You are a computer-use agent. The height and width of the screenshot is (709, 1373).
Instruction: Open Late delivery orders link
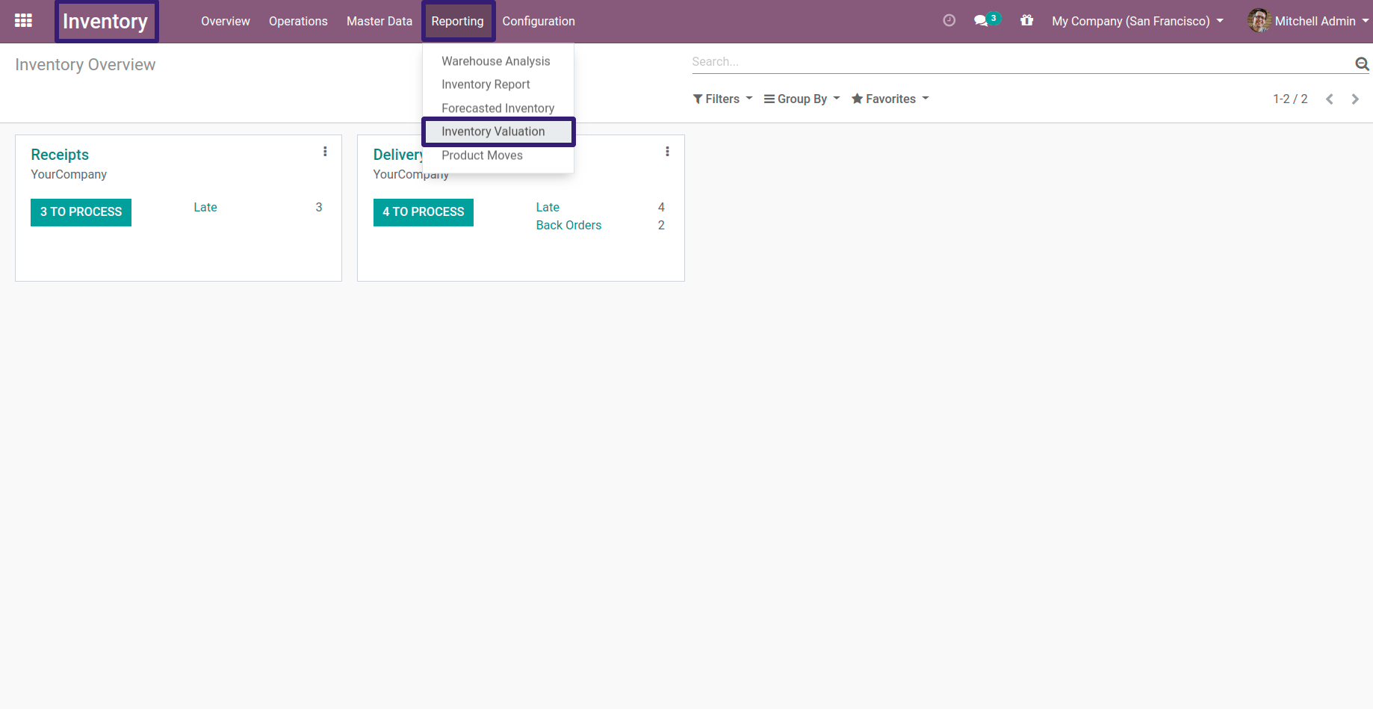548,207
